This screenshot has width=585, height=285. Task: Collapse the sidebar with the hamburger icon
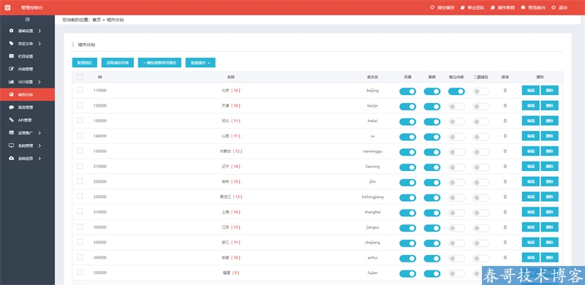click(x=27, y=20)
